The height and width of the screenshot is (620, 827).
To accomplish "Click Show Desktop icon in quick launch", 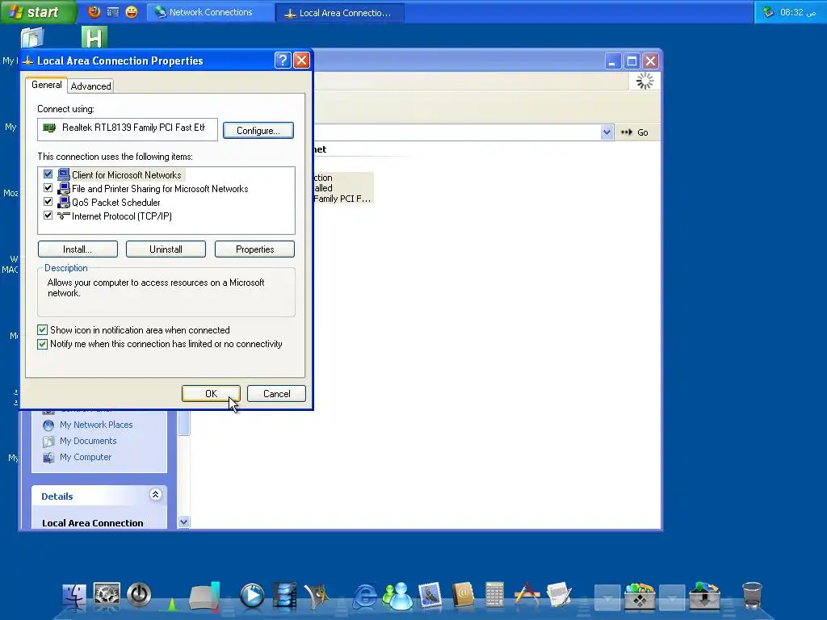I will (113, 11).
